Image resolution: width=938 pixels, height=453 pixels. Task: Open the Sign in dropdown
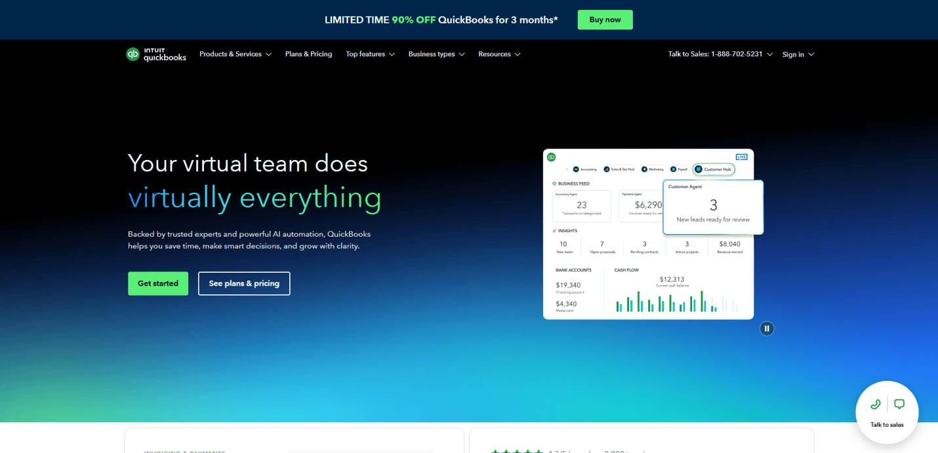798,54
